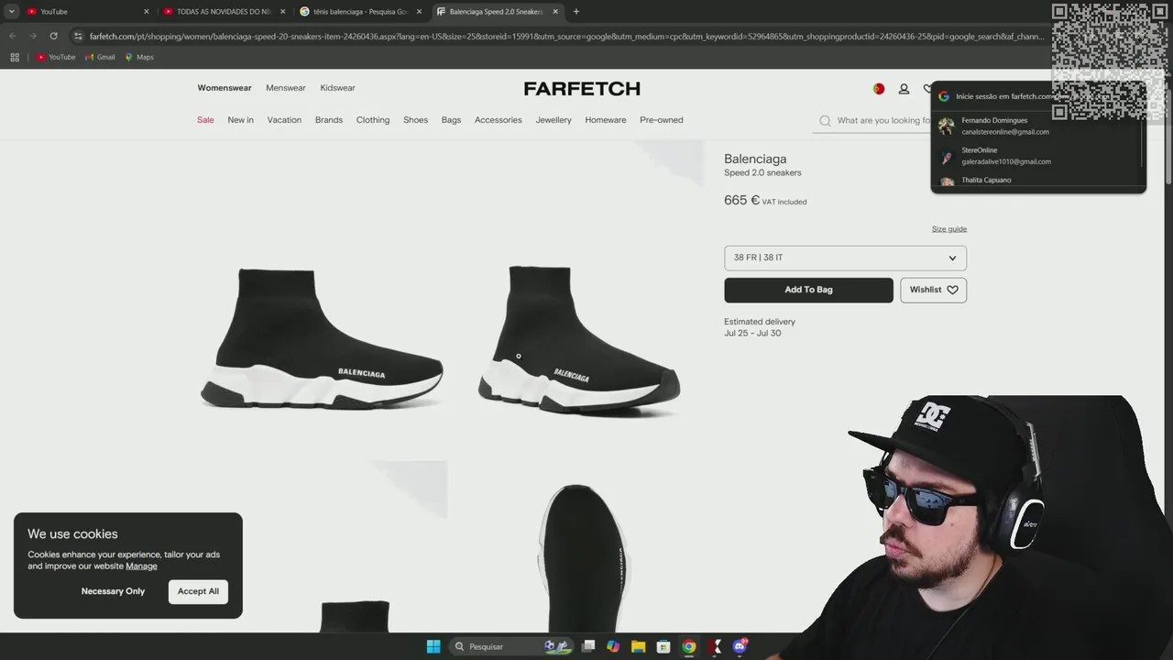The width and height of the screenshot is (1173, 660).
Task: Open the YouTube bookmark
Action: [56, 57]
